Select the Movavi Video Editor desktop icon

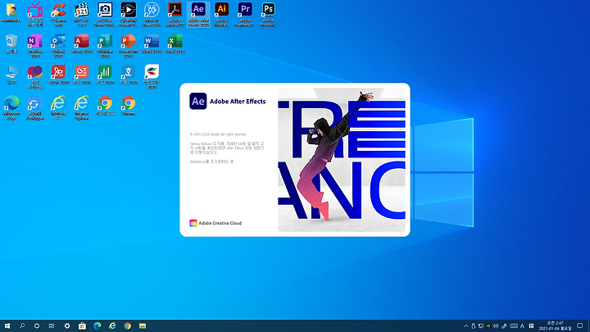pos(152,15)
